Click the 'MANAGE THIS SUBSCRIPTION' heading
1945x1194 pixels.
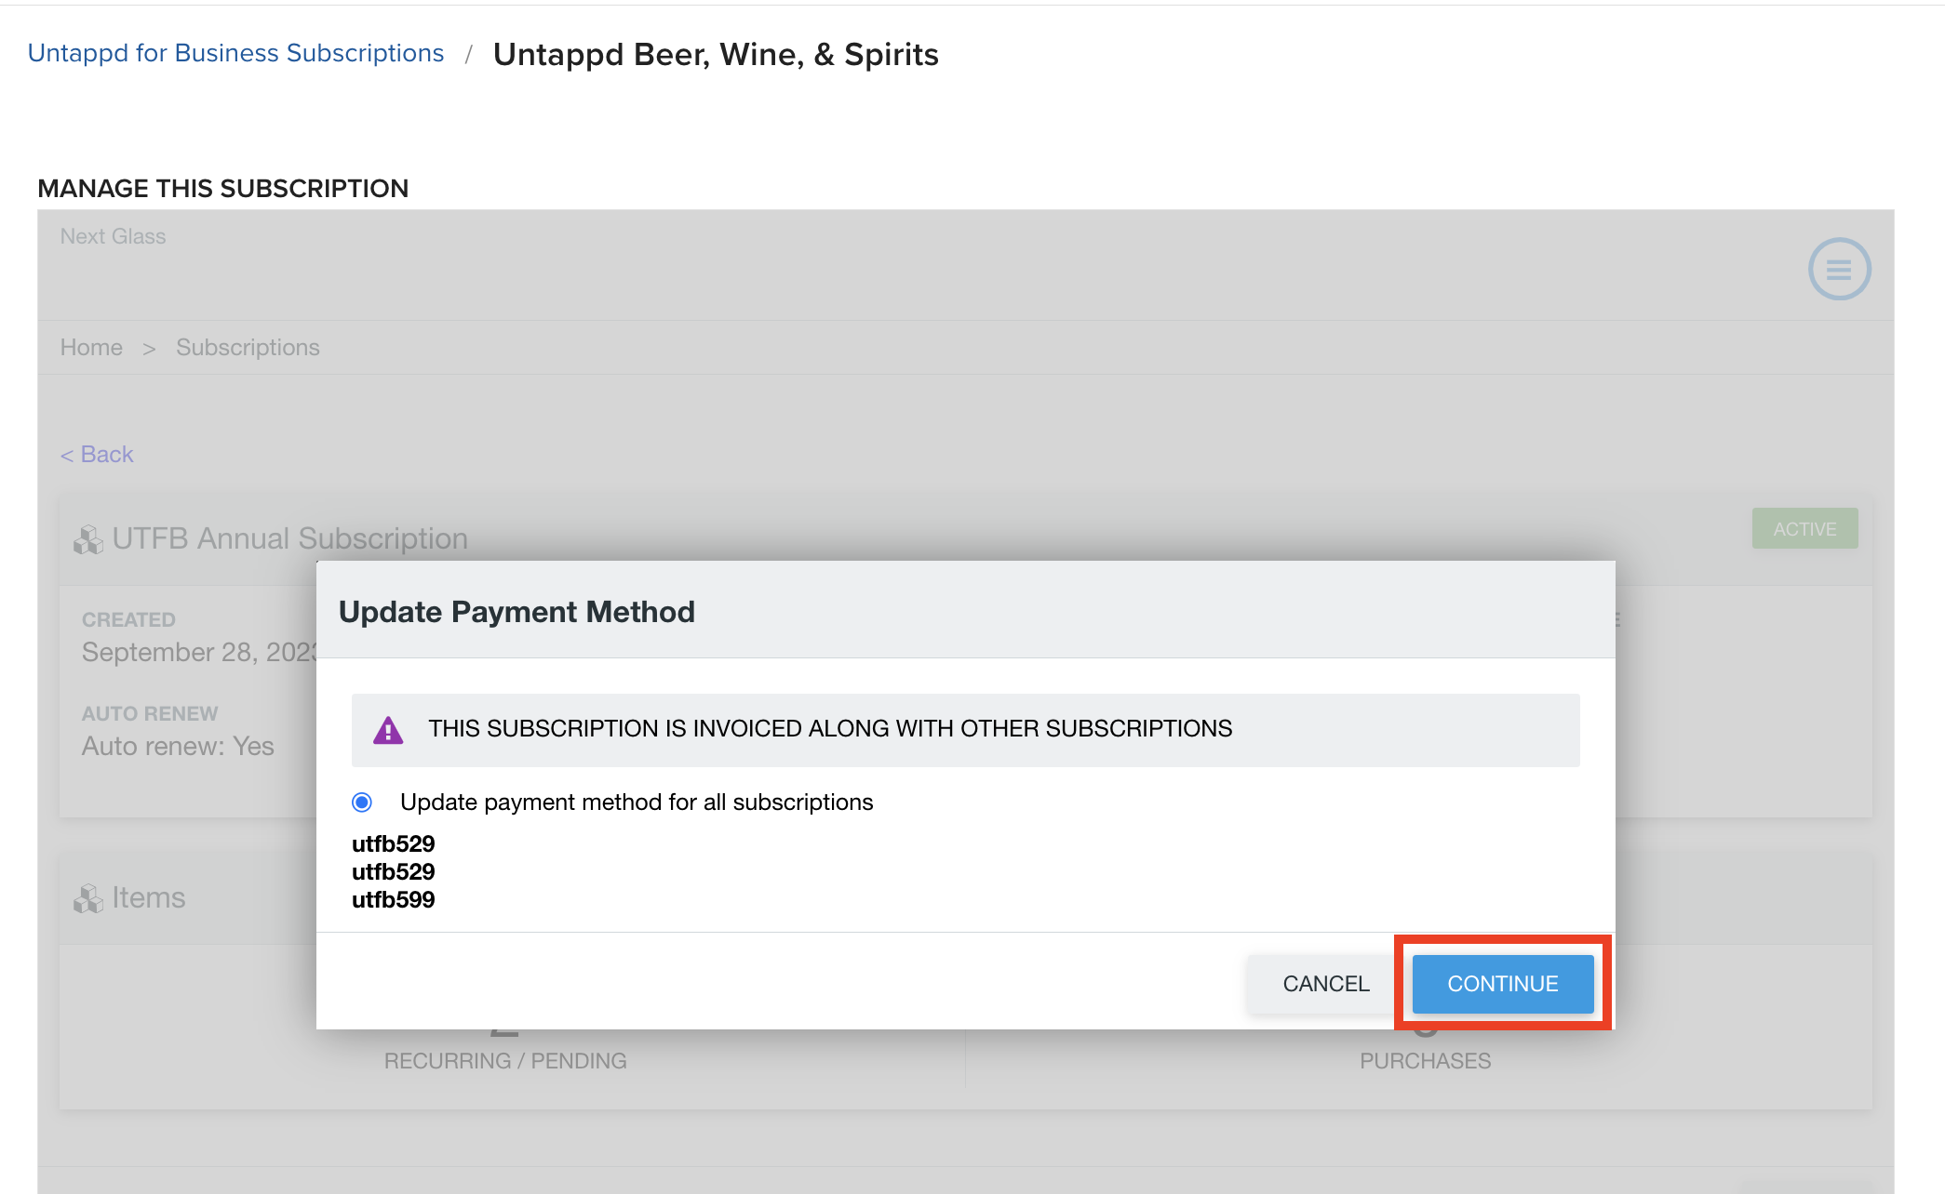point(223,188)
